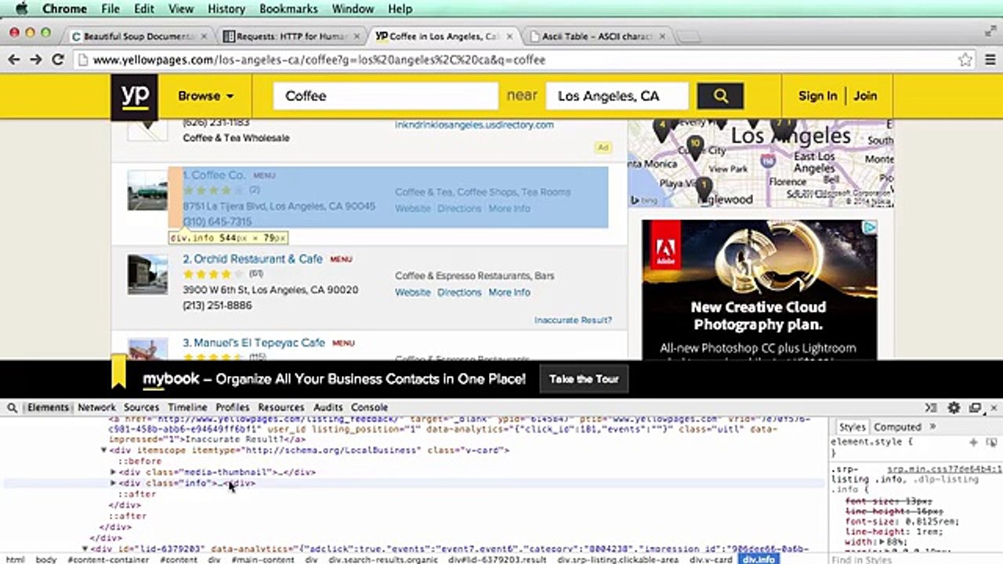Switch to the Ascii Table tab
Screen dimensions: 1003x564
pos(599,36)
